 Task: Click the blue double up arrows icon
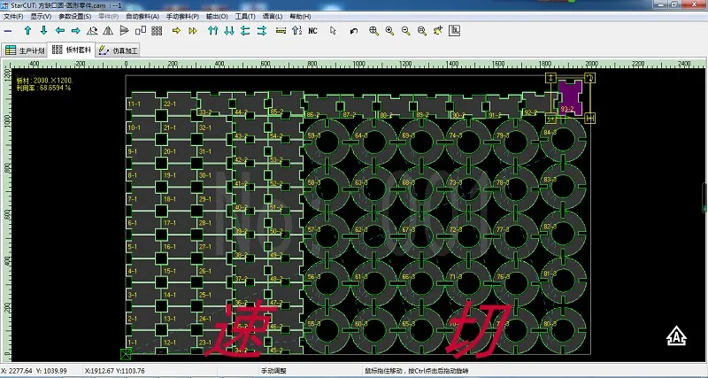click(x=212, y=30)
